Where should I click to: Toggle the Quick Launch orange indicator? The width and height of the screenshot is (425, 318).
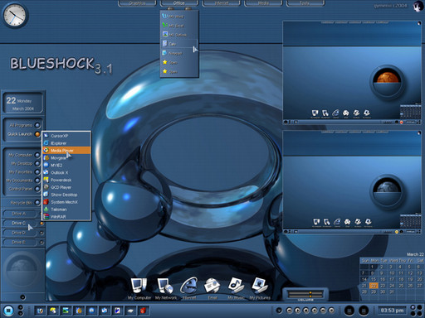coord(37,134)
